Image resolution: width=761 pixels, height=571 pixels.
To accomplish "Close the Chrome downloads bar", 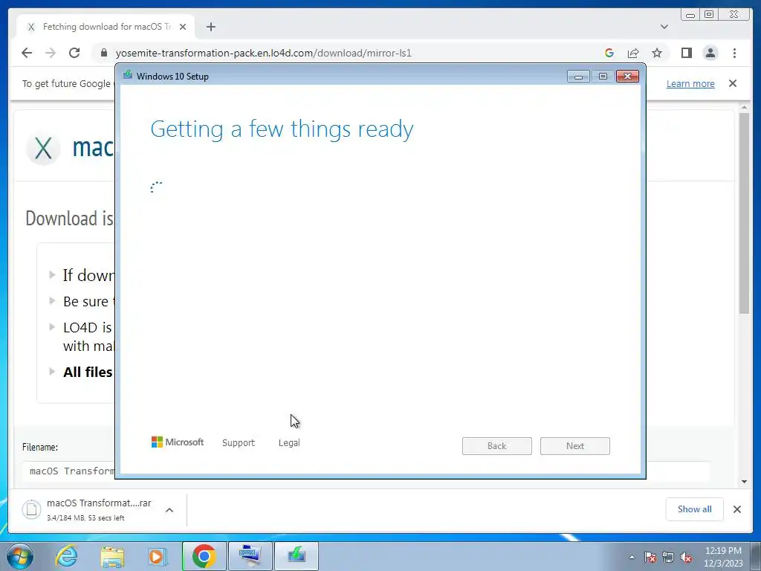I will click(x=737, y=509).
